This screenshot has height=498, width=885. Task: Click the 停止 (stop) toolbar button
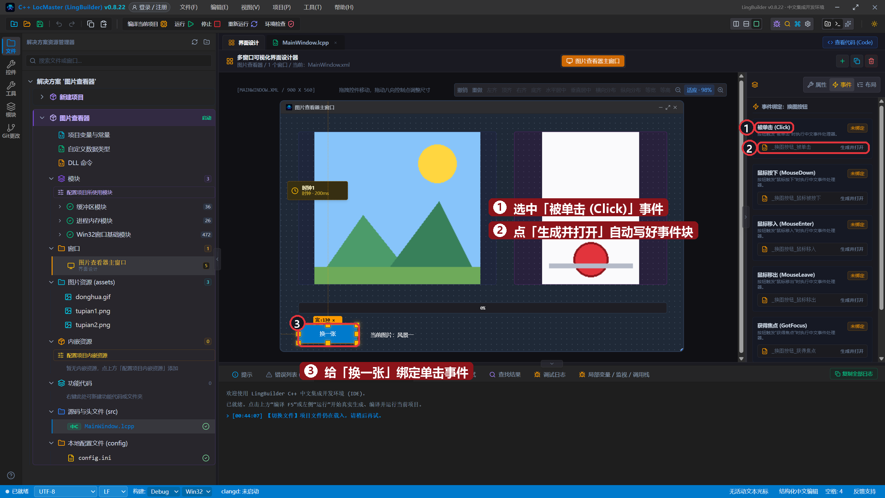pos(211,24)
